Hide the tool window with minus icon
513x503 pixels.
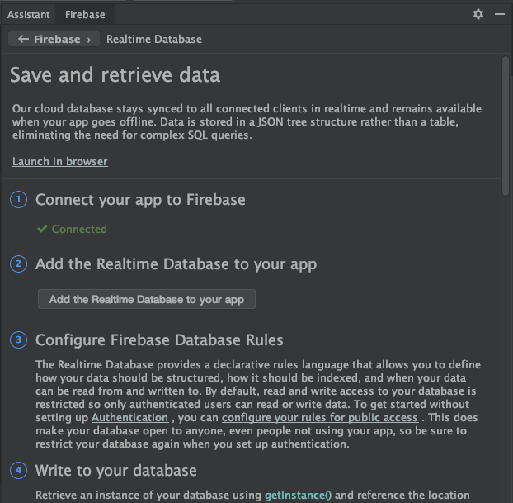(499, 14)
